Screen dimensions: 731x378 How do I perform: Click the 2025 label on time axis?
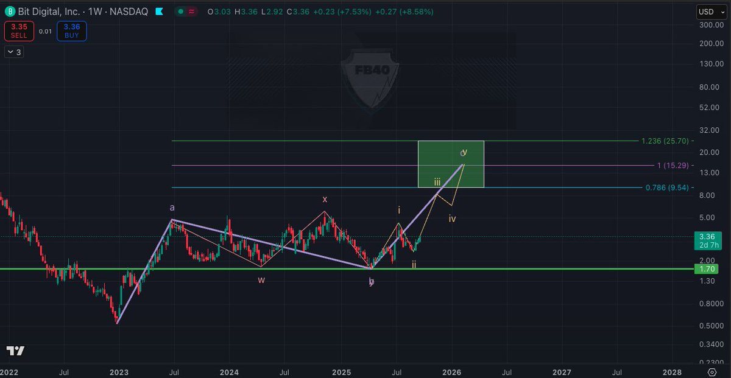click(341, 371)
